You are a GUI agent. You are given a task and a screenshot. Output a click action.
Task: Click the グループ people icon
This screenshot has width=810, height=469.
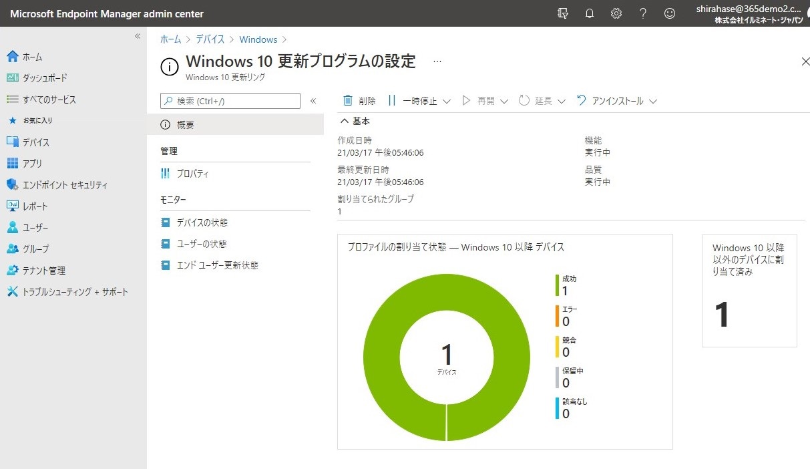pos(12,249)
